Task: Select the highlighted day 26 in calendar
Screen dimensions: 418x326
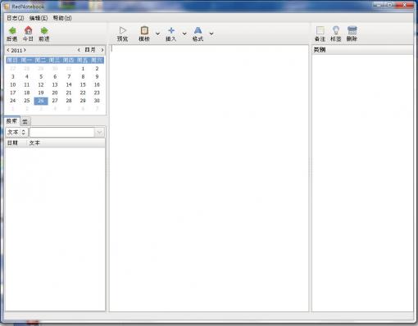Action: coord(41,101)
